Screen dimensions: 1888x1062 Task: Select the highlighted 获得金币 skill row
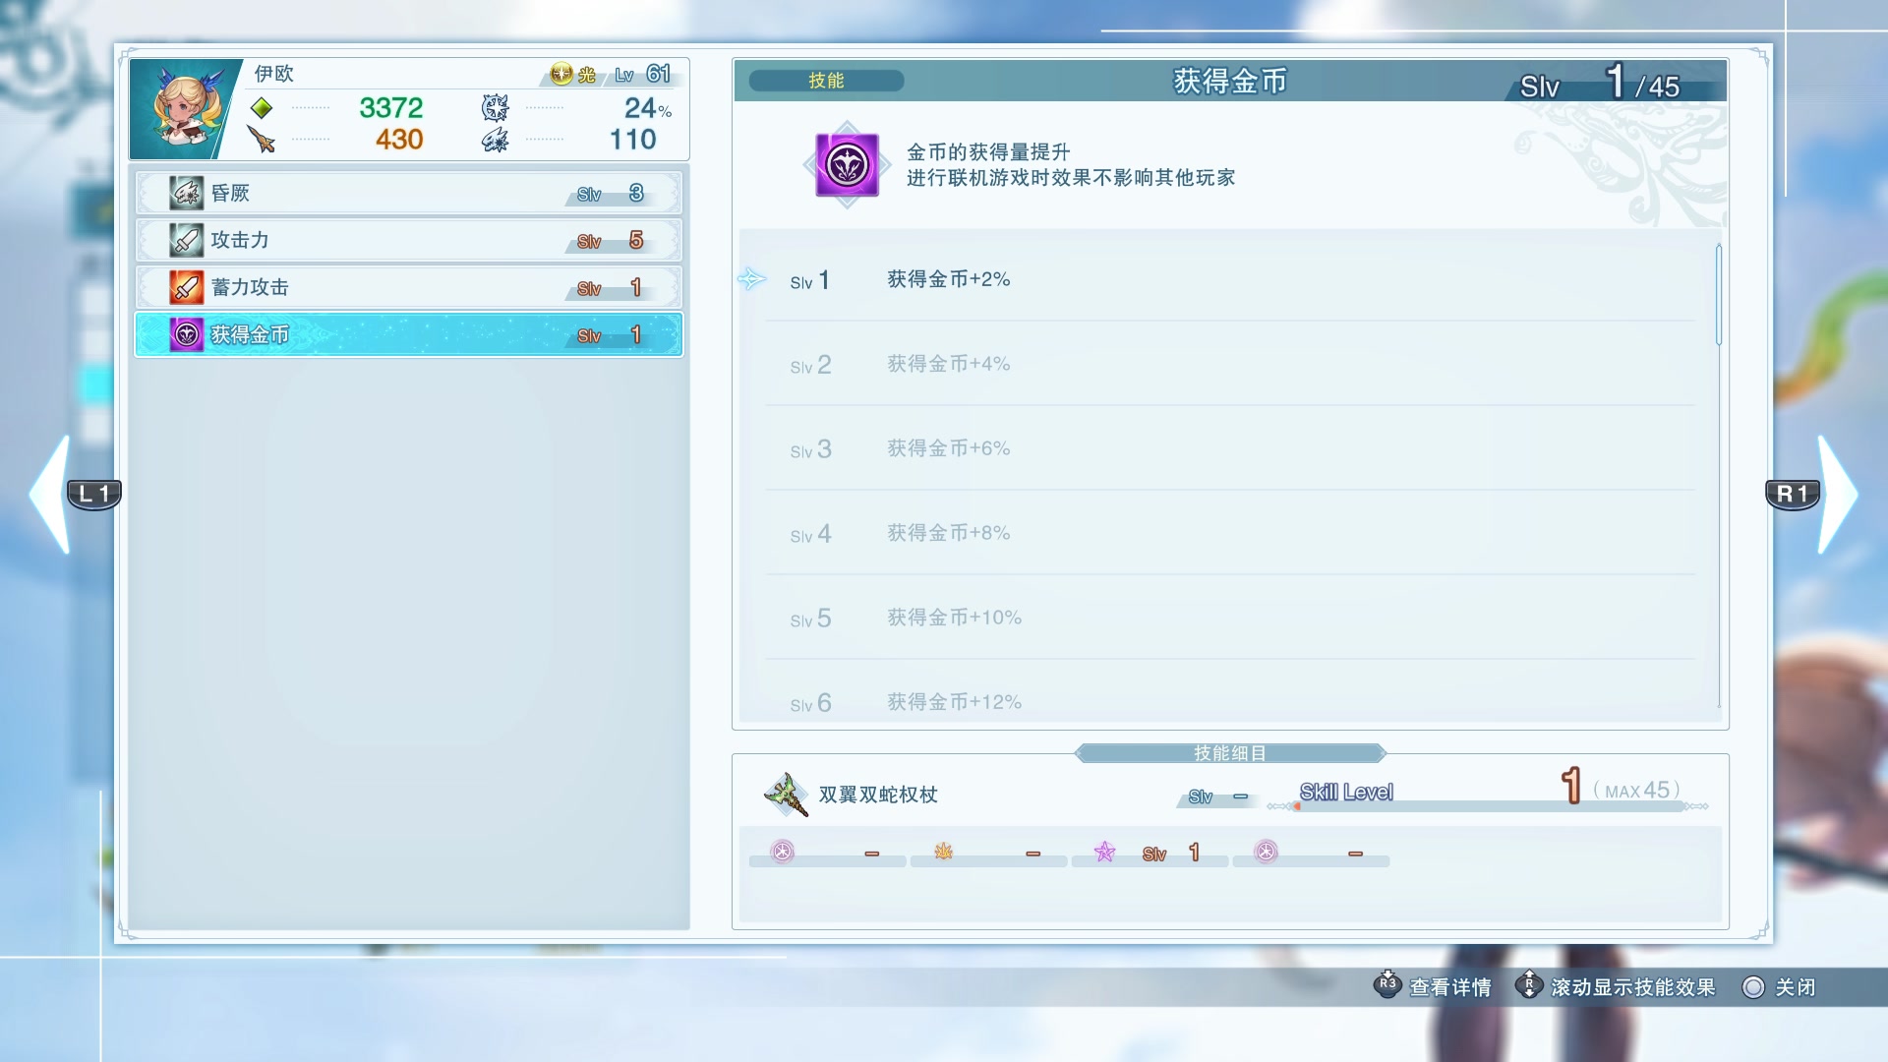408,334
